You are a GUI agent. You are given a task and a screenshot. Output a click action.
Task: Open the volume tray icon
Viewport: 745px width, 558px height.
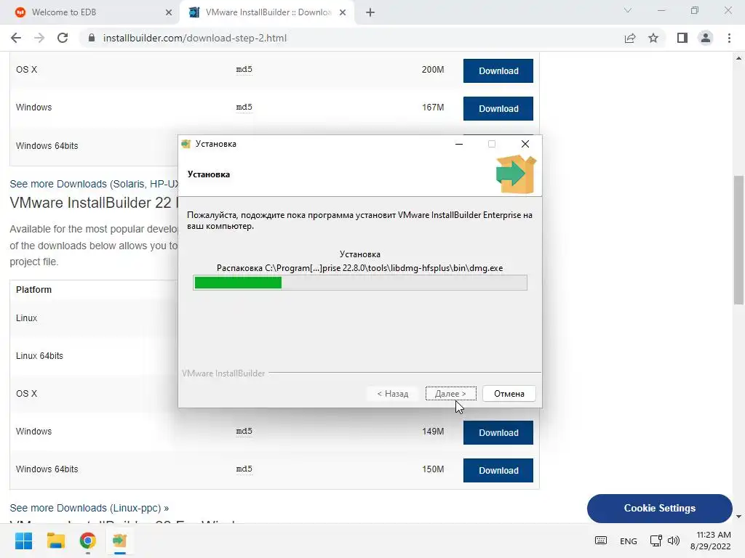674,541
